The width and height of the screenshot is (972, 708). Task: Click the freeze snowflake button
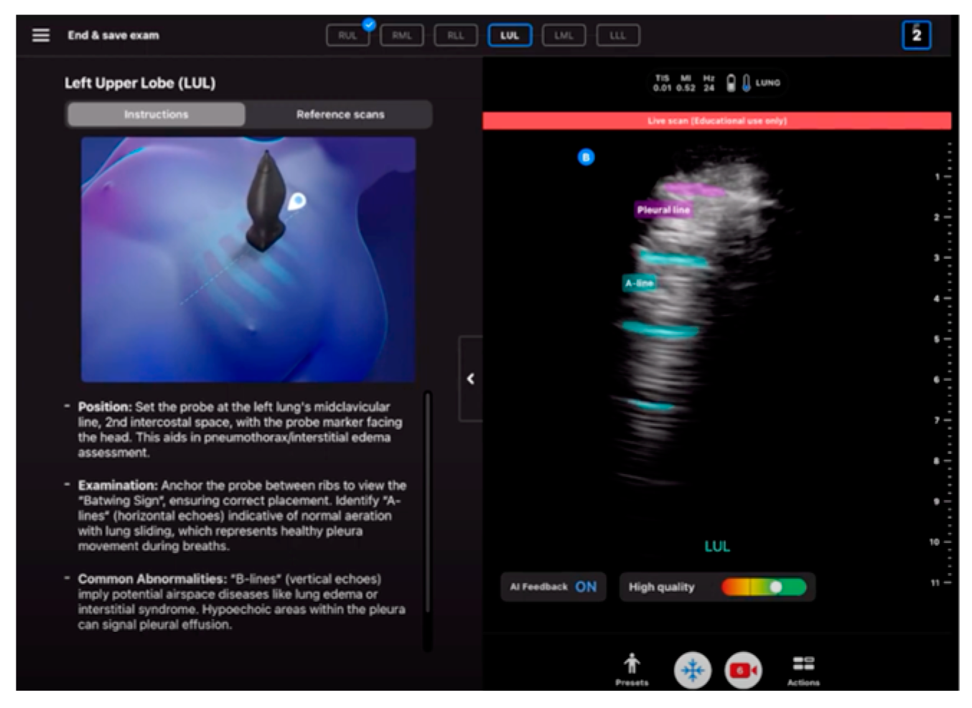tap(692, 670)
